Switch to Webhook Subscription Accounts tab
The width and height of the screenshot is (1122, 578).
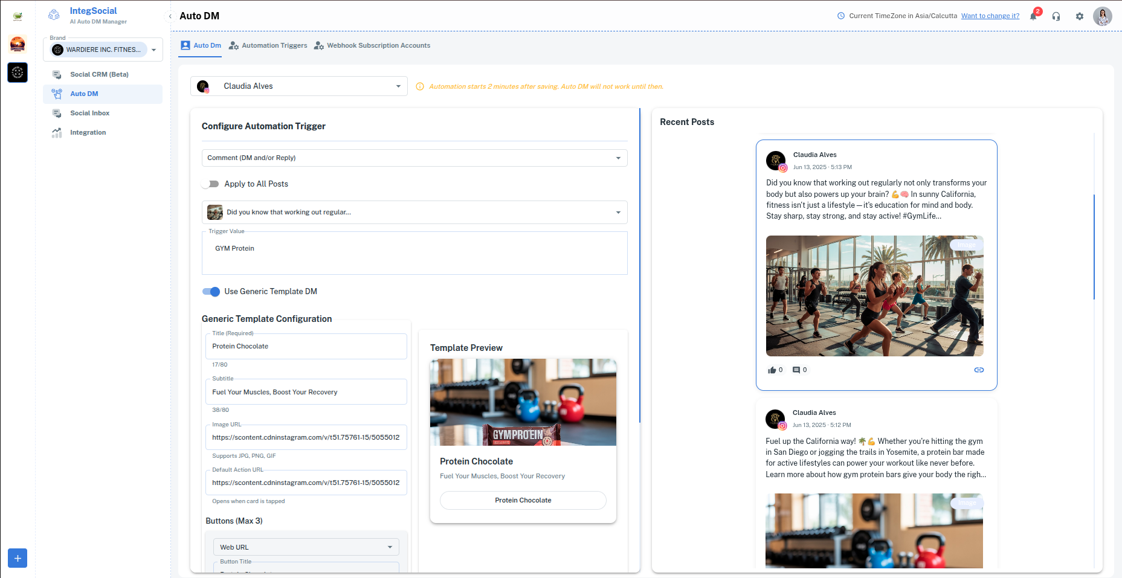point(372,45)
